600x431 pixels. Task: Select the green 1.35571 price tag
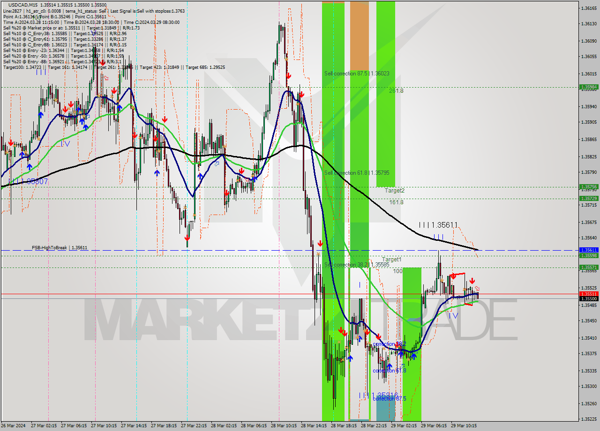(x=589, y=268)
